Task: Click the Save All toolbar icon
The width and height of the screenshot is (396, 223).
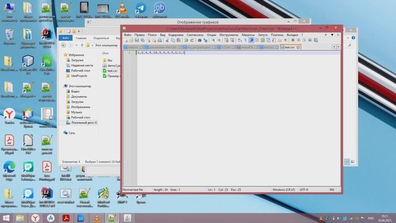Action: [143, 40]
